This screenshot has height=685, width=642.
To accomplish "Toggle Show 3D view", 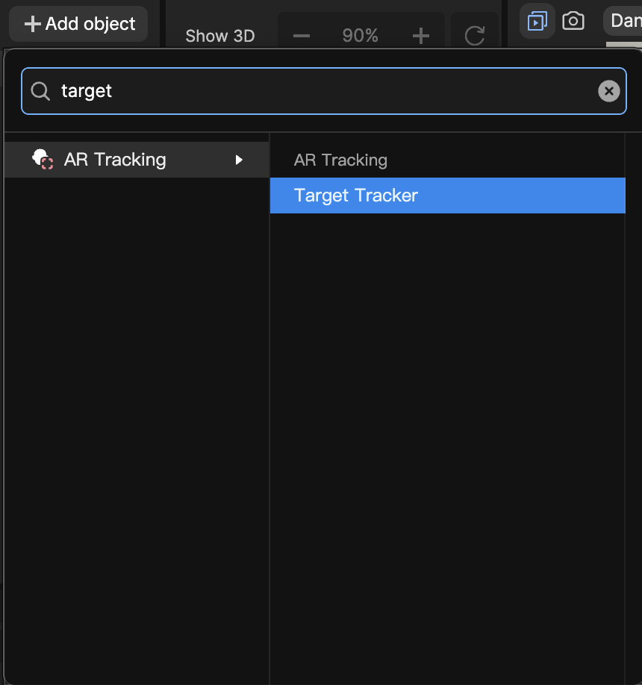I will [219, 36].
